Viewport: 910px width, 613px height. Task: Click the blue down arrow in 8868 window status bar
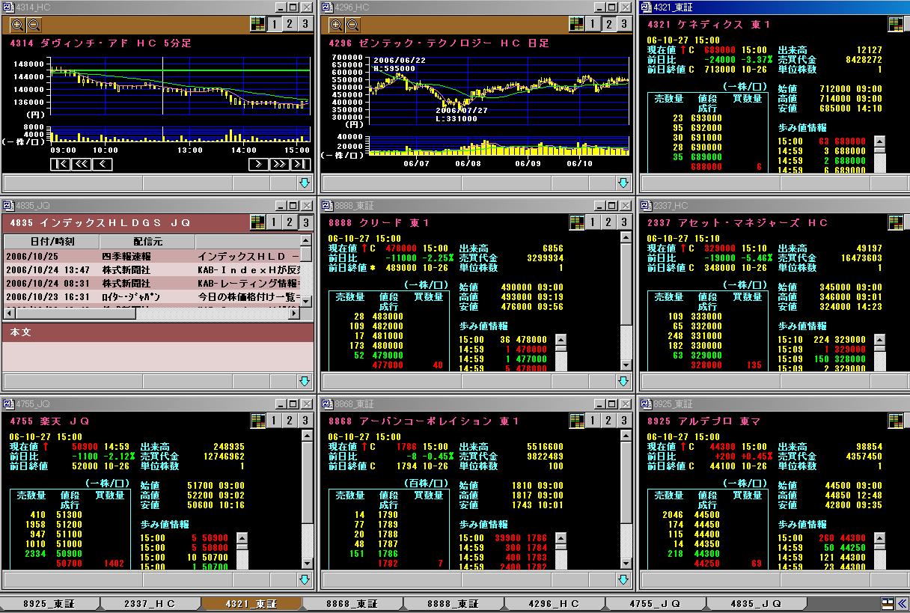(624, 579)
